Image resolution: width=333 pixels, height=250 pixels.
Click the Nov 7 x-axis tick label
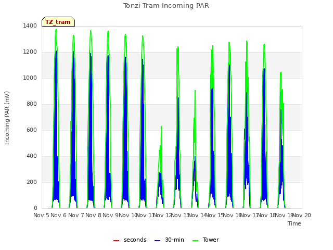pos(76,215)
